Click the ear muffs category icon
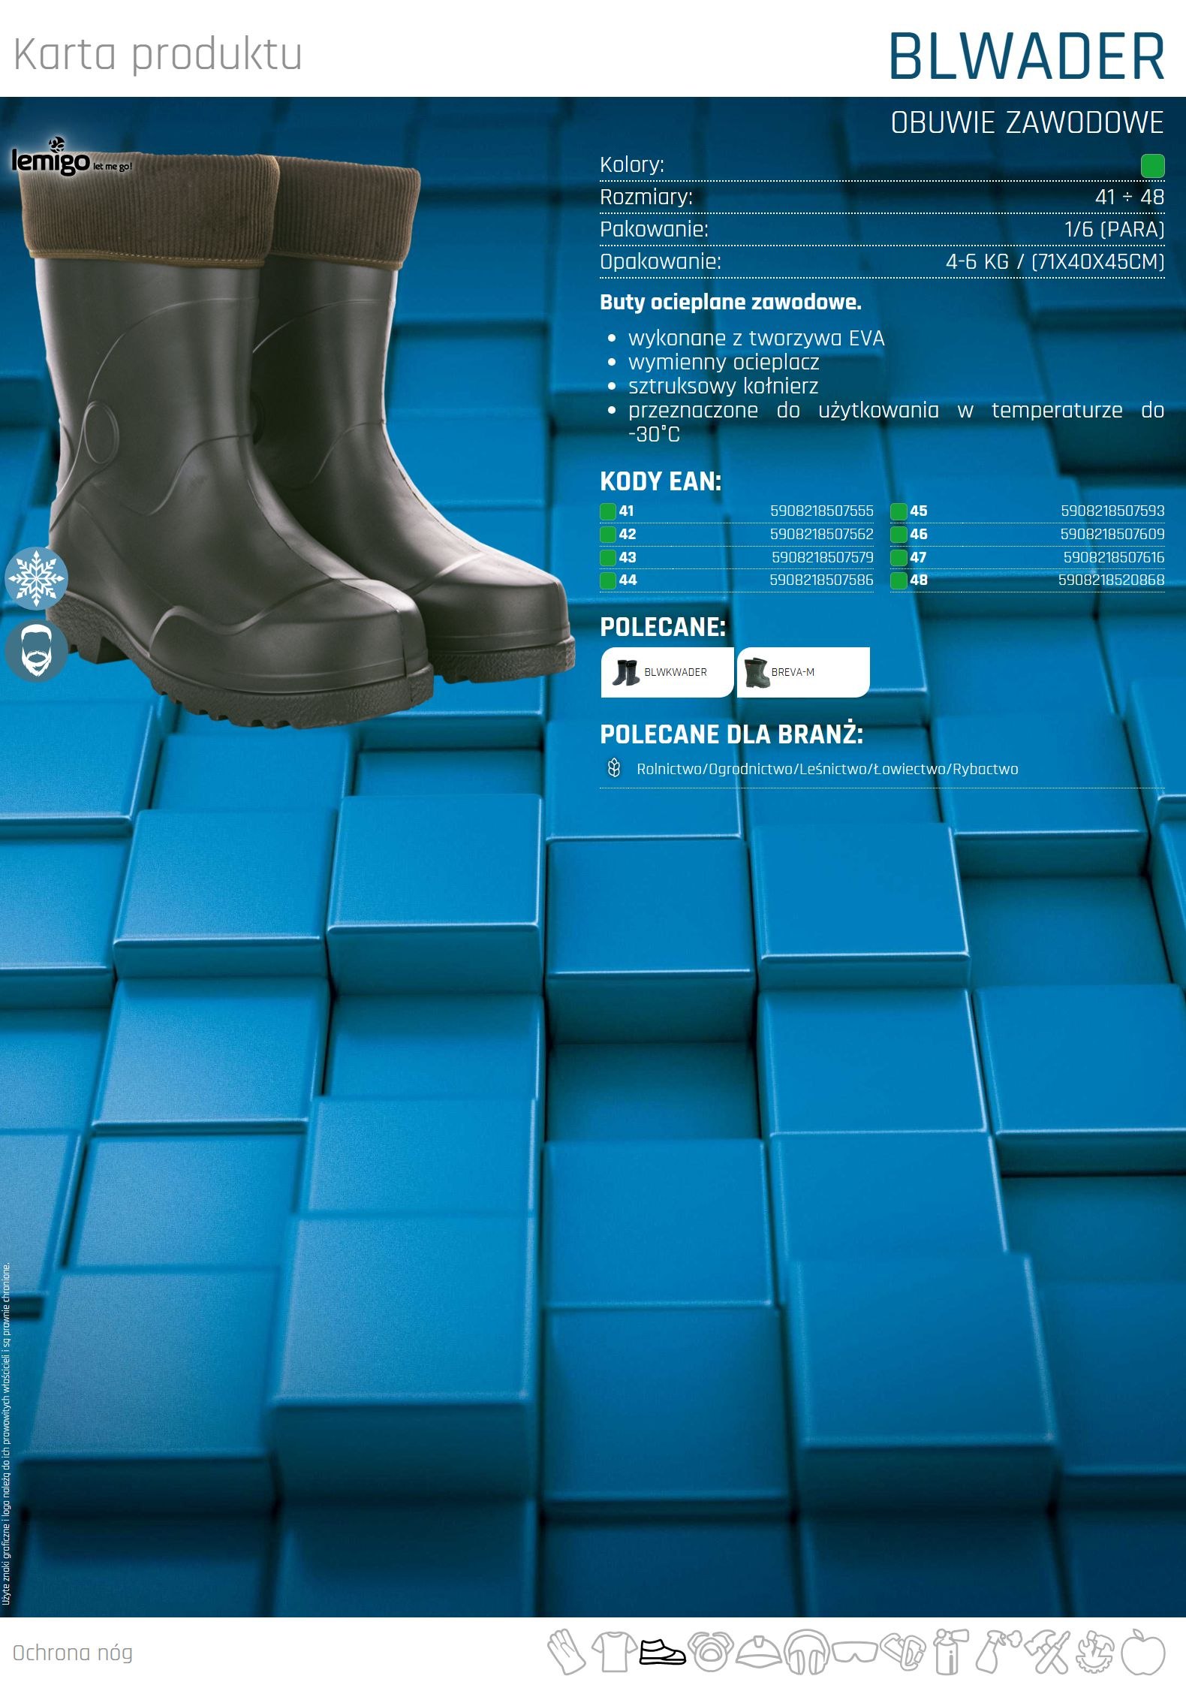1186x1697 pixels. tap(806, 1651)
